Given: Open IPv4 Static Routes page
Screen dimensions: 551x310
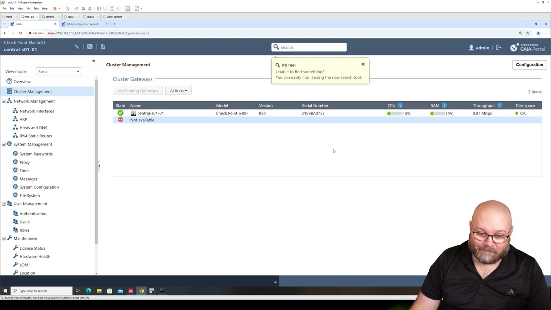Looking at the screenshot, I should click(x=35, y=136).
